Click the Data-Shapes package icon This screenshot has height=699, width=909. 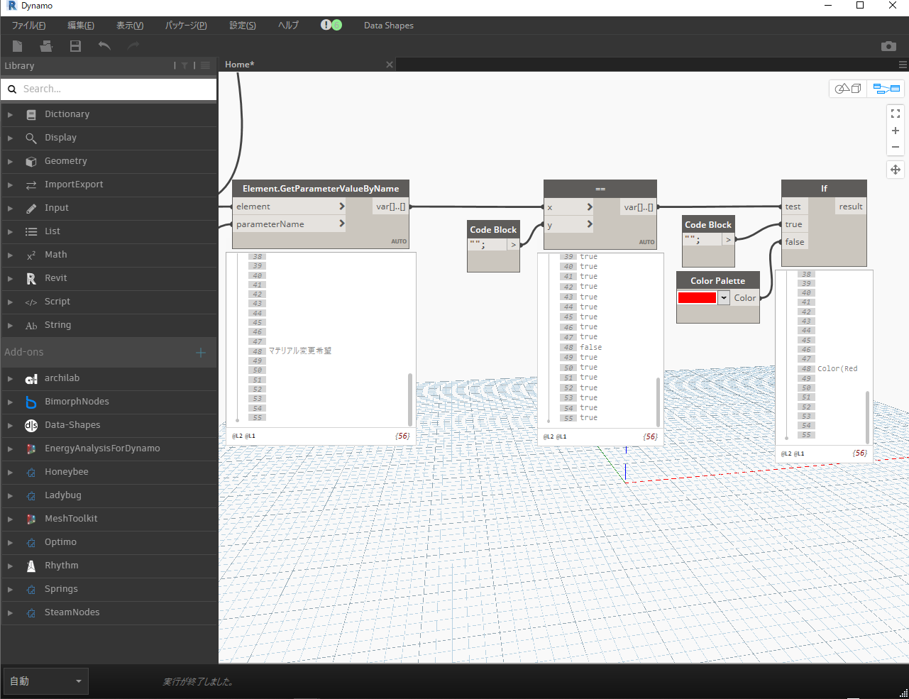click(31, 426)
